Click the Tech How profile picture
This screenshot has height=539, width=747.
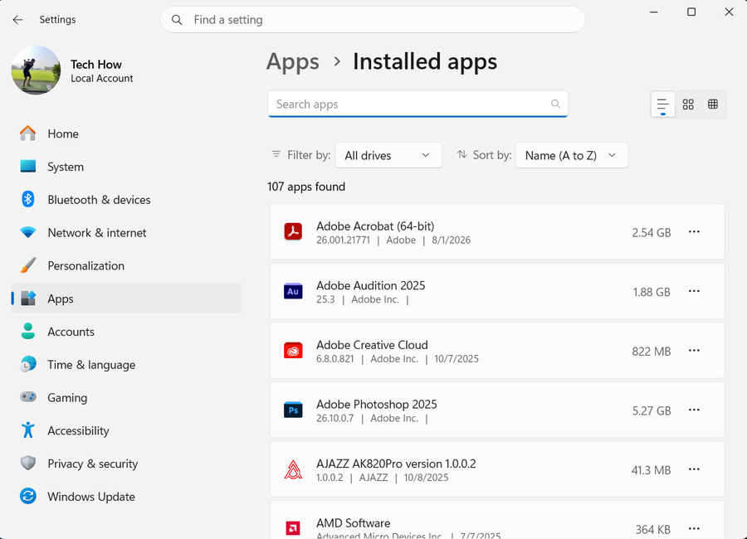tap(37, 70)
